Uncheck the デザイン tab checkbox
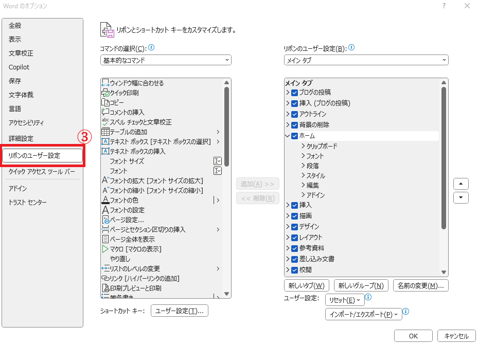Screen dimensions: 478x345 tap(294, 227)
